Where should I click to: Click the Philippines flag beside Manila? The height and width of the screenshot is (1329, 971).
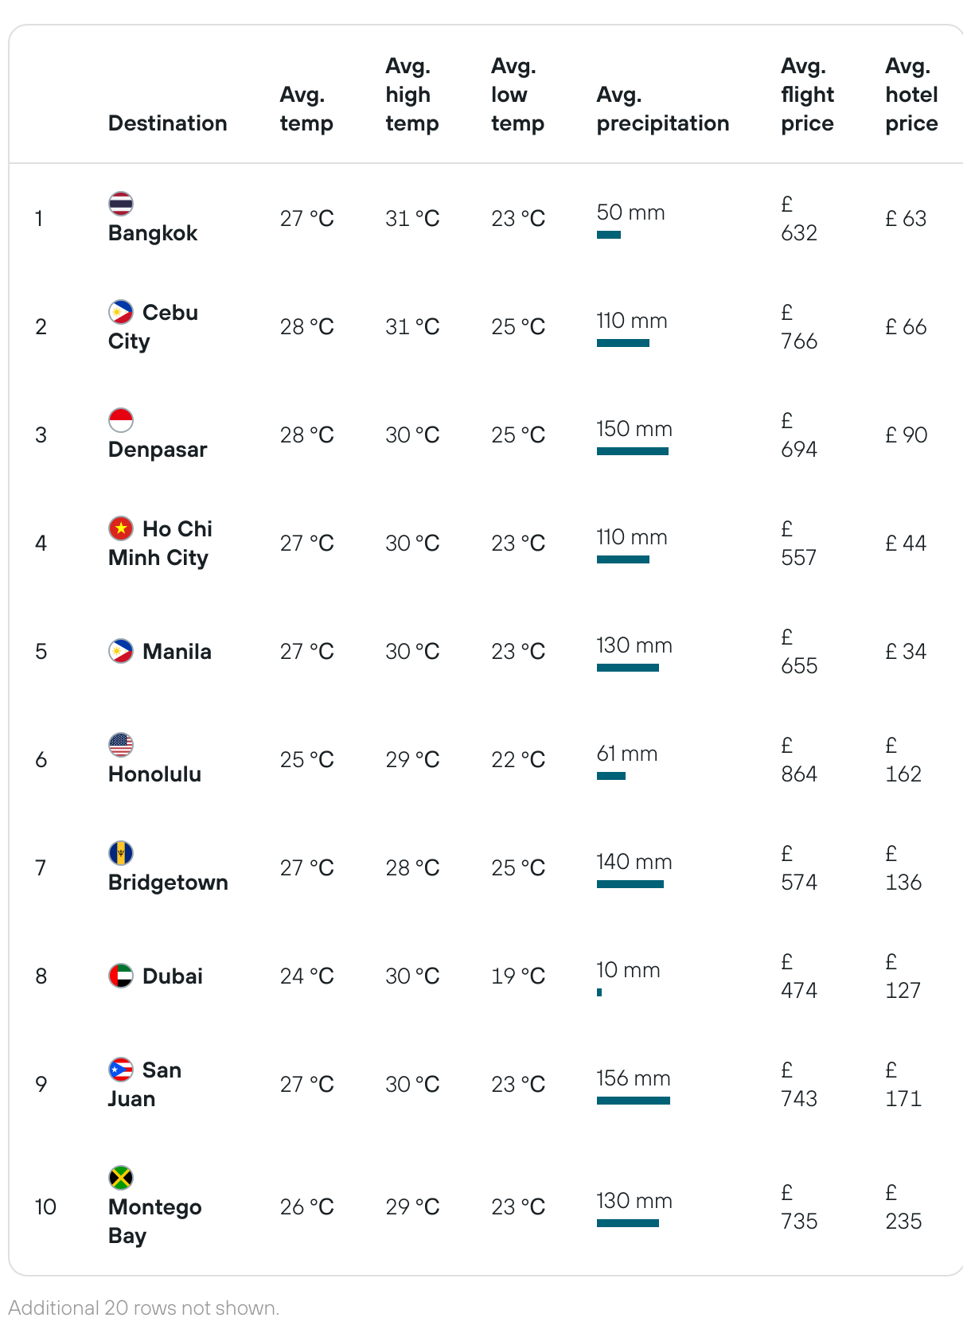(121, 651)
